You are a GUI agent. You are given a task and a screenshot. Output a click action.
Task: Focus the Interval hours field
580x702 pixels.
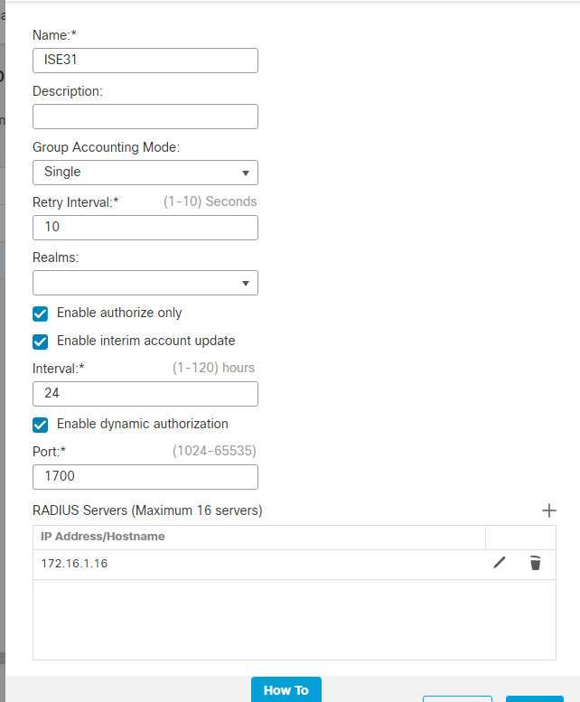[x=145, y=394]
